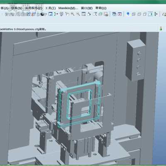This screenshot has width=166, height=166.
Task: Switch to No Hidden display style
Action: (x=145, y=14)
